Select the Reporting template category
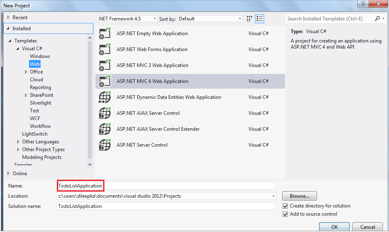The height and width of the screenshot is (232, 389). tap(41, 87)
